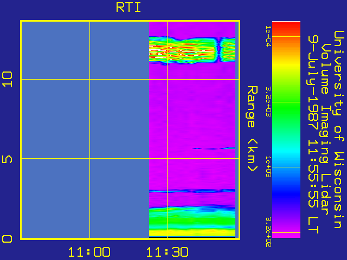Viewport: 347px width, 260px height.
Task: Click the 9-July-1987 11:55:55 LT timestamp
Action: 313,134
